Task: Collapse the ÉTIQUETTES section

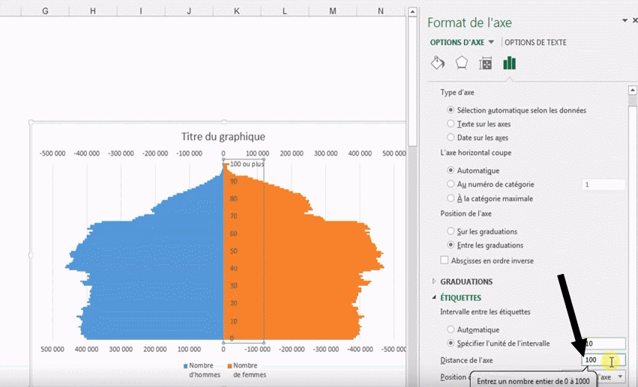Action: tap(433, 298)
